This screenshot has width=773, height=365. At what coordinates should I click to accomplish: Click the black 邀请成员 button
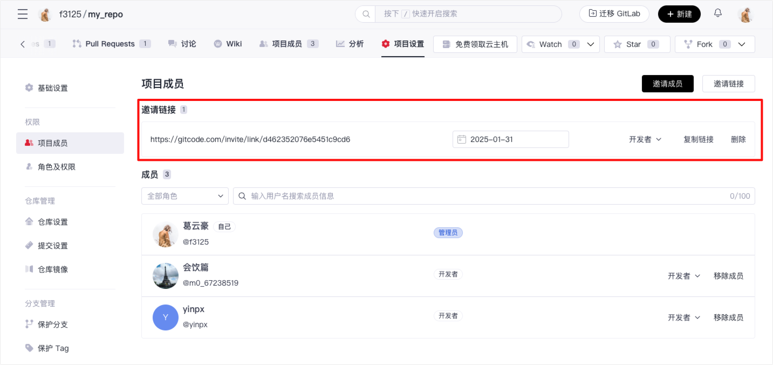click(667, 84)
